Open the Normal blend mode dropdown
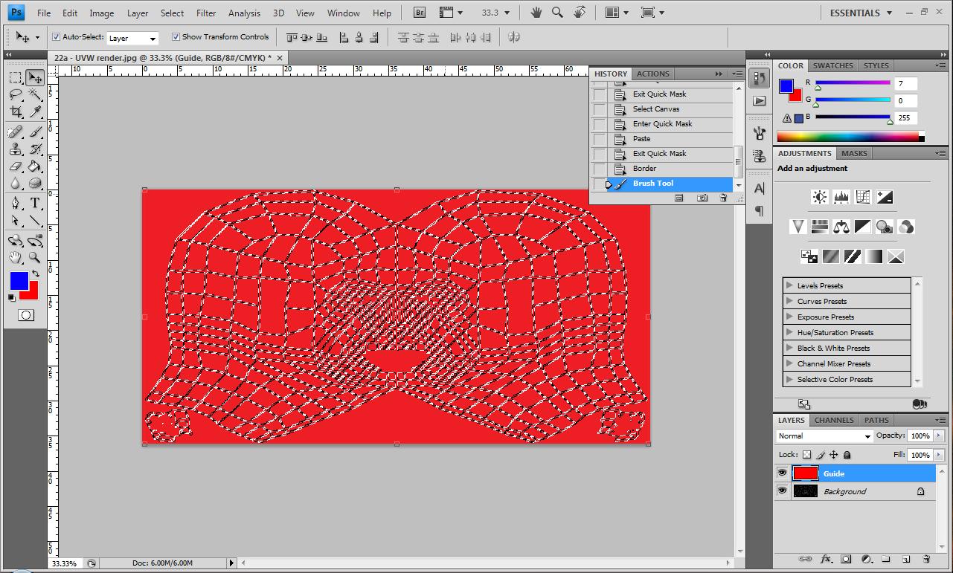 pyautogui.click(x=824, y=436)
